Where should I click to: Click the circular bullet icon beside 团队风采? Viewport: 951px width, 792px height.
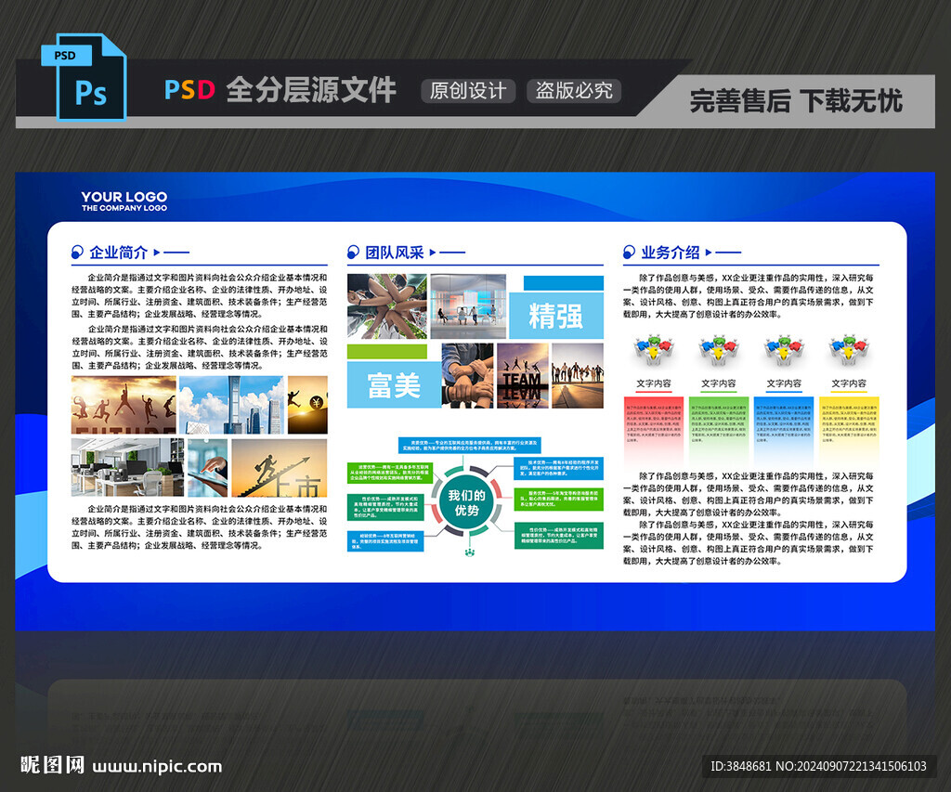coord(353,252)
